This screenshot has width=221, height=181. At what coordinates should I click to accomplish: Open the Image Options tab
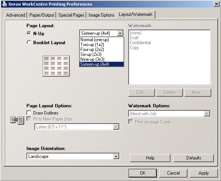[101, 15]
